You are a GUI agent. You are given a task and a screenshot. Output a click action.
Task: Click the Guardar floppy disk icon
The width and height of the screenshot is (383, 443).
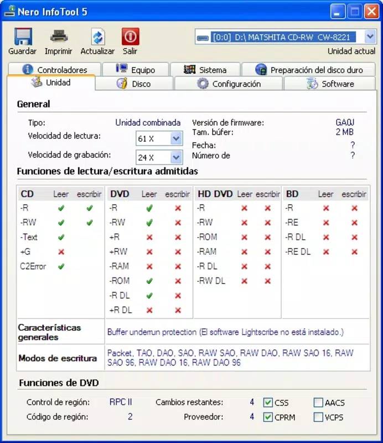[23, 37]
